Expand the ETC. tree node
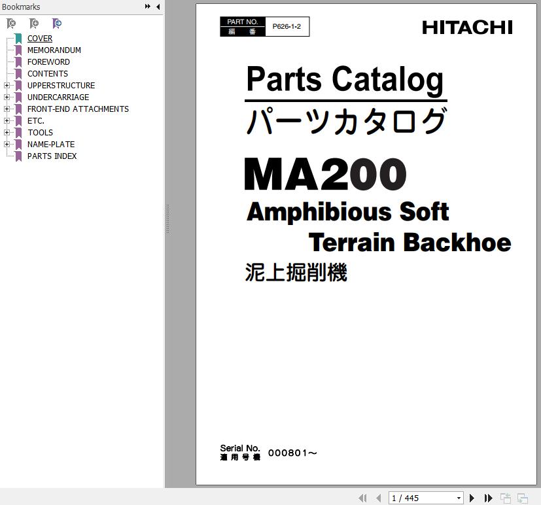This screenshot has height=505, width=541. (7, 121)
